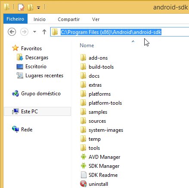This screenshot has height=188, width=189.
Task: Open Escritorio in the sidebar
Action: pos(36,67)
